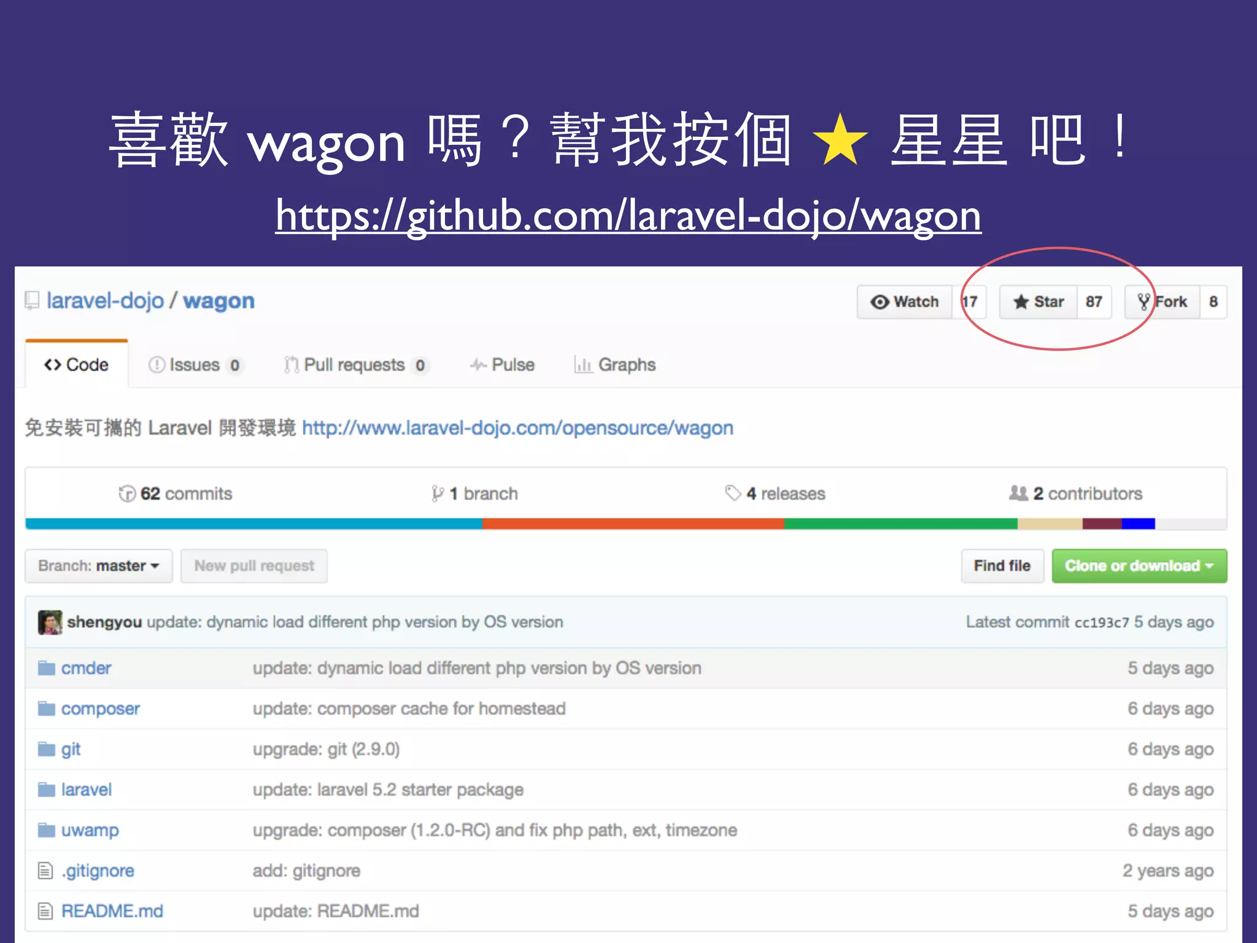Click the 8 forks count
Viewport: 1257px width, 943px height.
pyautogui.click(x=1213, y=302)
